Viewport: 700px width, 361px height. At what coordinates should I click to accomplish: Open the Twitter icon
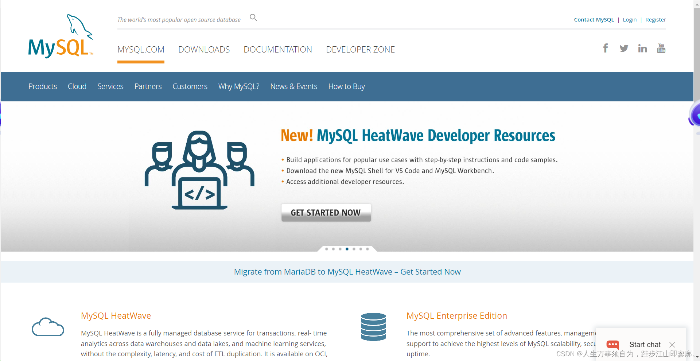click(624, 48)
